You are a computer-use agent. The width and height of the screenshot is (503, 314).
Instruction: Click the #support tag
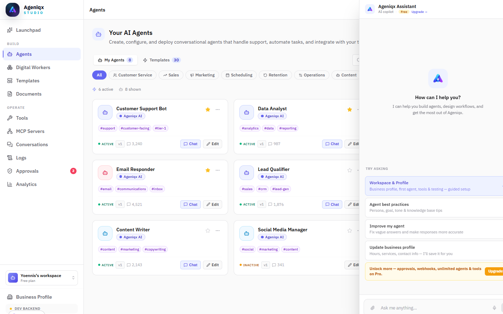pos(108,128)
